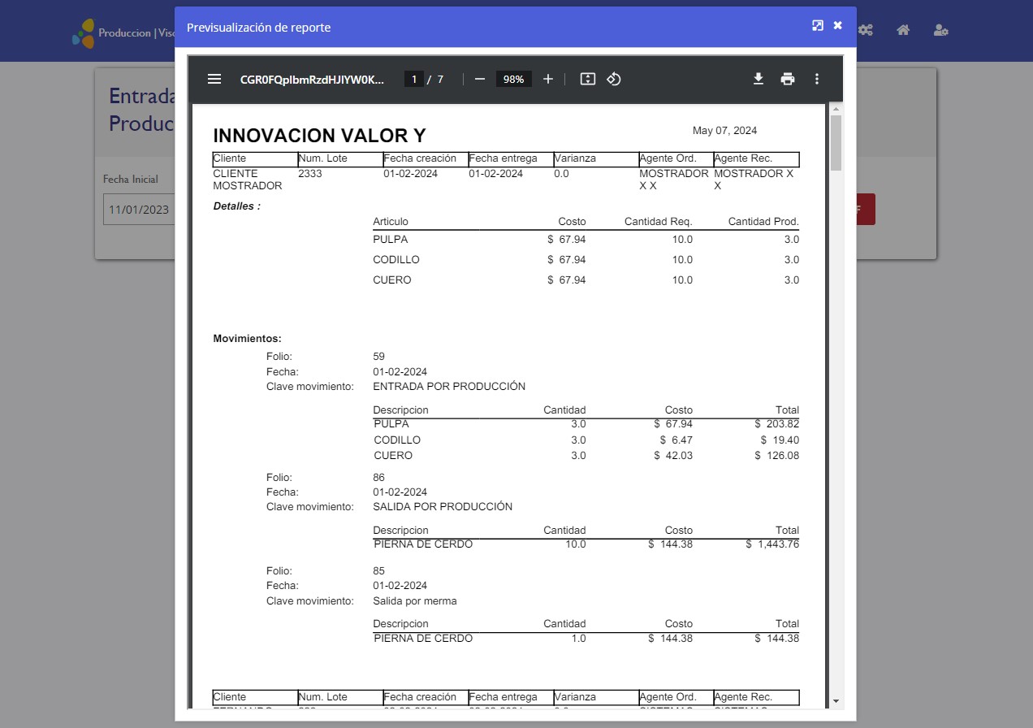
Task: Open the settings gears icon in header
Action: (866, 31)
